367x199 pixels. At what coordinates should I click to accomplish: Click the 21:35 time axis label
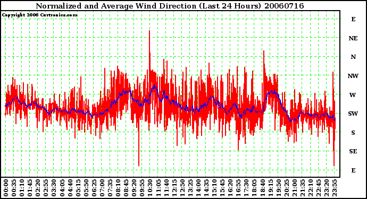pyautogui.click(x=303, y=188)
